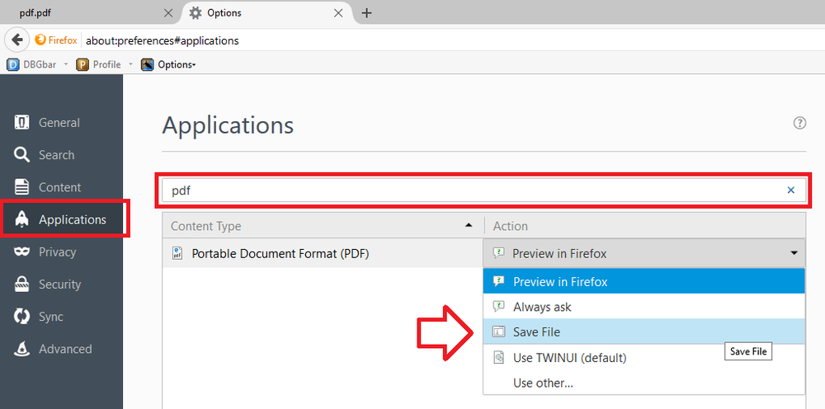Image resolution: width=825 pixels, height=409 pixels.
Task: Click the Advanced wizard hat icon
Action: click(21, 349)
